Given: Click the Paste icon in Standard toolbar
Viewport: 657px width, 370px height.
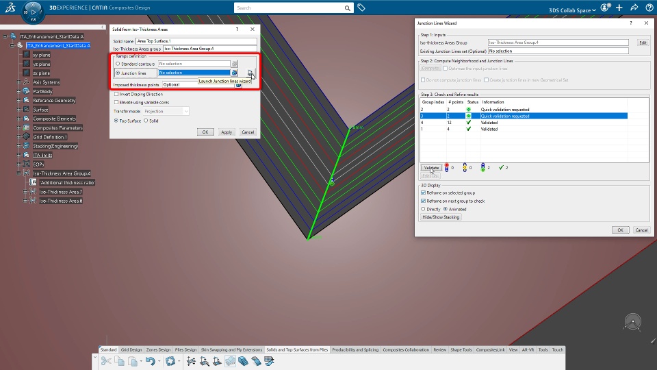Looking at the screenshot, I should pyautogui.click(x=132, y=361).
